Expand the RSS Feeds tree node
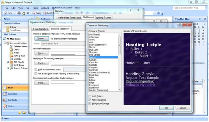The image size is (209, 122). click(8, 62)
